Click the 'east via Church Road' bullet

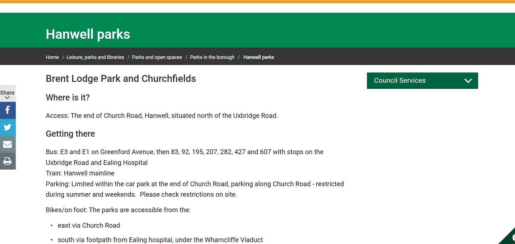[89, 225]
